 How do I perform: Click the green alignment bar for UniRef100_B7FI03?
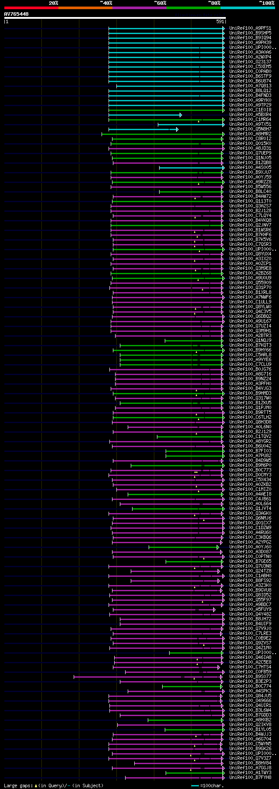pos(194,451)
